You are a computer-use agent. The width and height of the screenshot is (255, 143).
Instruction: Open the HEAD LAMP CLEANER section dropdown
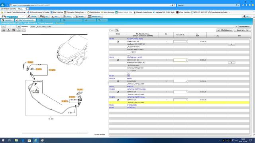pyautogui.click(x=236, y=27)
